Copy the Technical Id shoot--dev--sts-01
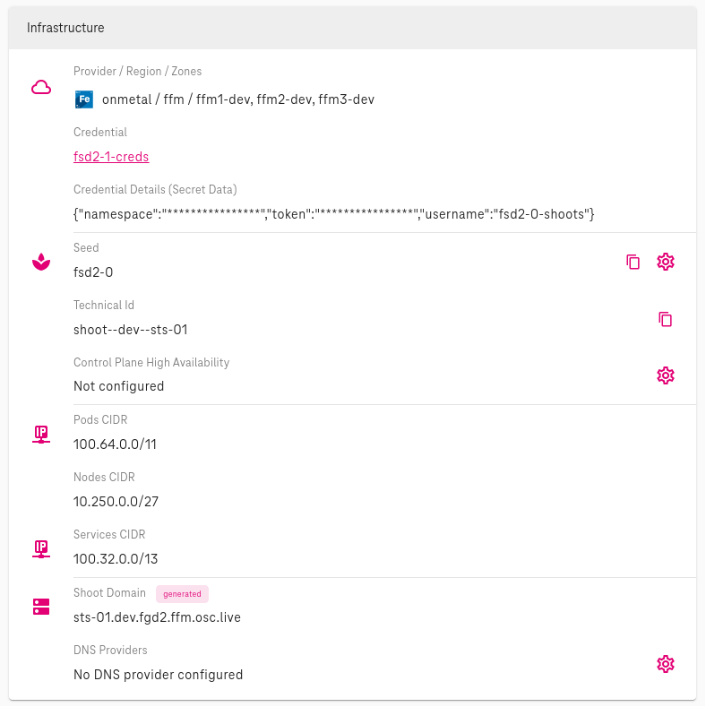Viewport: 706px width, 707px height. coord(665,319)
